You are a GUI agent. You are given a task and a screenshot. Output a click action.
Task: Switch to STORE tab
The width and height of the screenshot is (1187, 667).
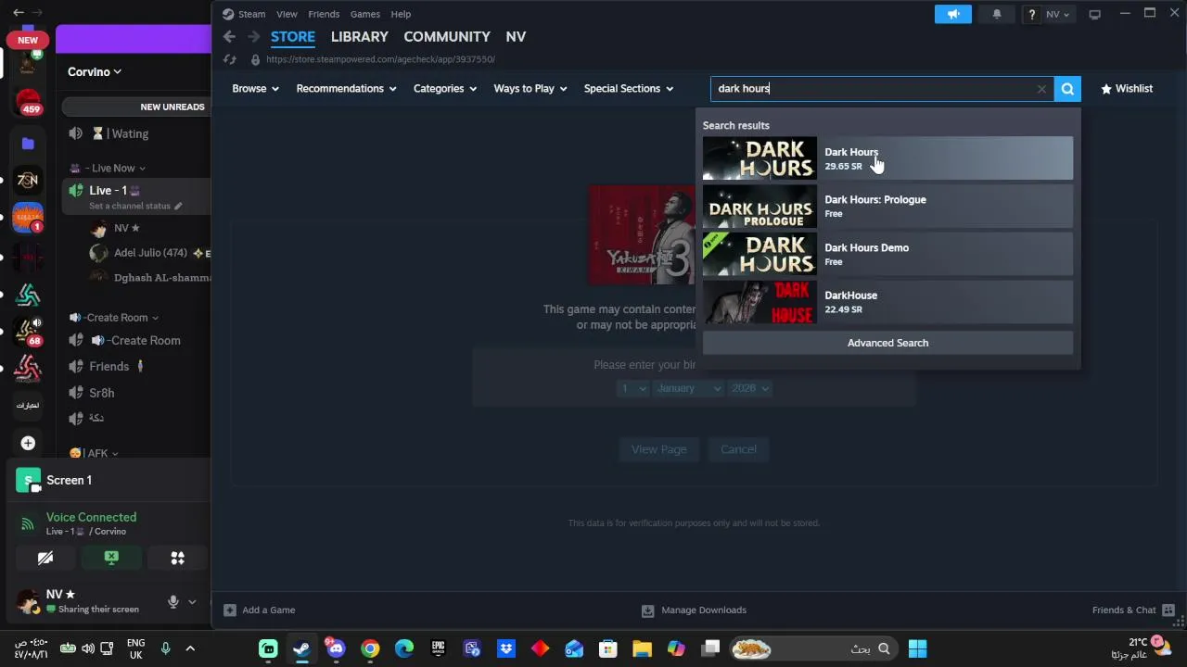coord(293,37)
